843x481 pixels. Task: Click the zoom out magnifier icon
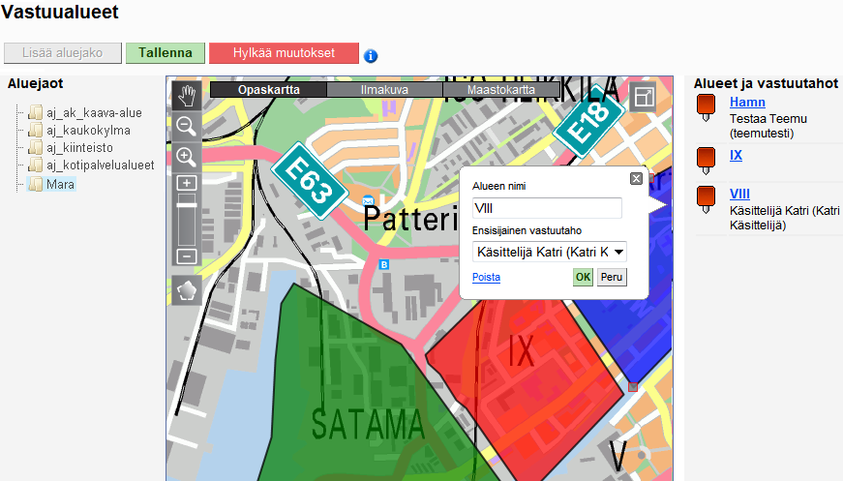[187, 126]
